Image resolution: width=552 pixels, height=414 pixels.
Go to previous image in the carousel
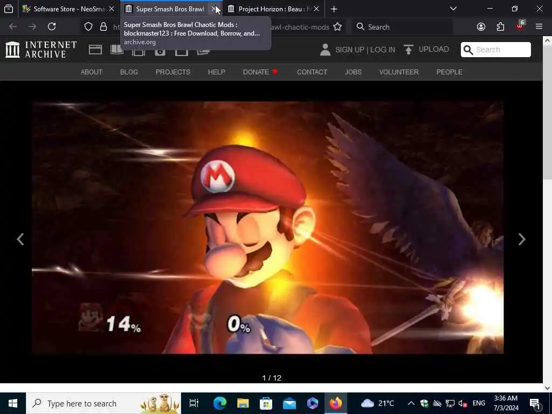[x=20, y=239]
